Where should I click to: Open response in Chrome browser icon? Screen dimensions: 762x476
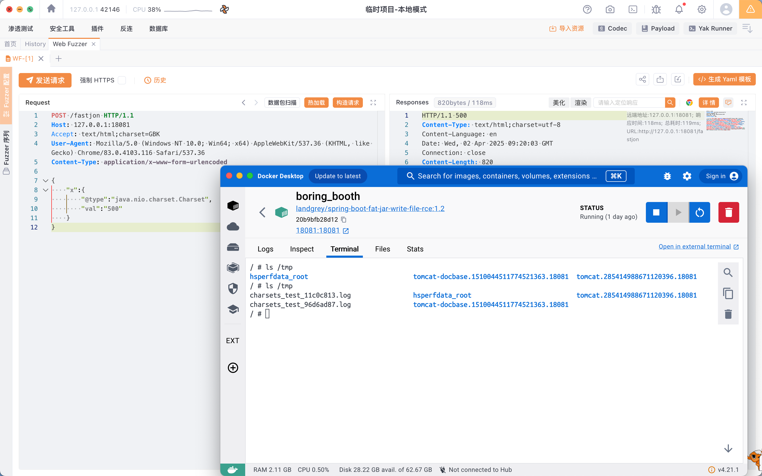(x=689, y=103)
